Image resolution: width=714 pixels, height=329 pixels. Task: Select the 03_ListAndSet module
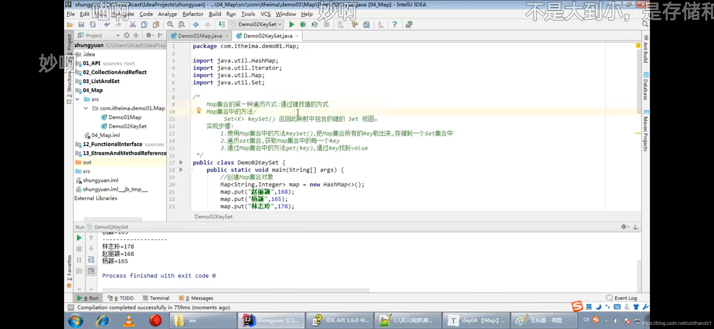click(x=98, y=81)
